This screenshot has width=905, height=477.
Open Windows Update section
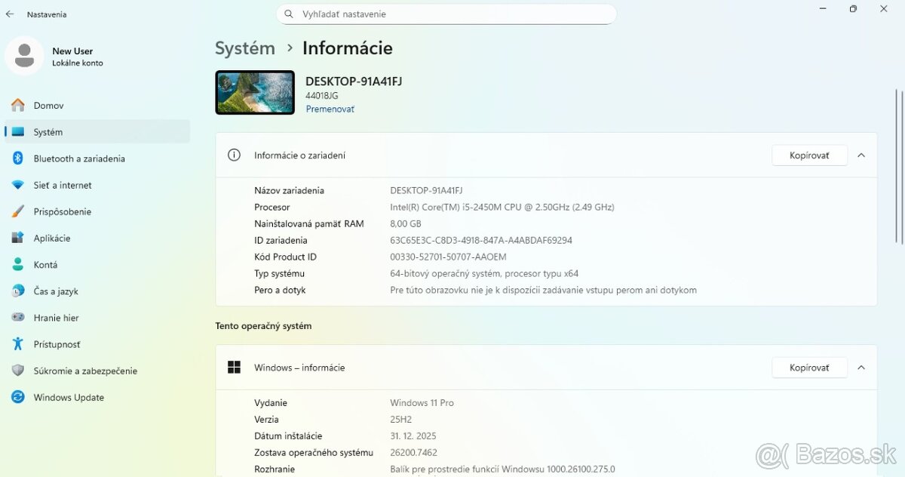click(75, 397)
